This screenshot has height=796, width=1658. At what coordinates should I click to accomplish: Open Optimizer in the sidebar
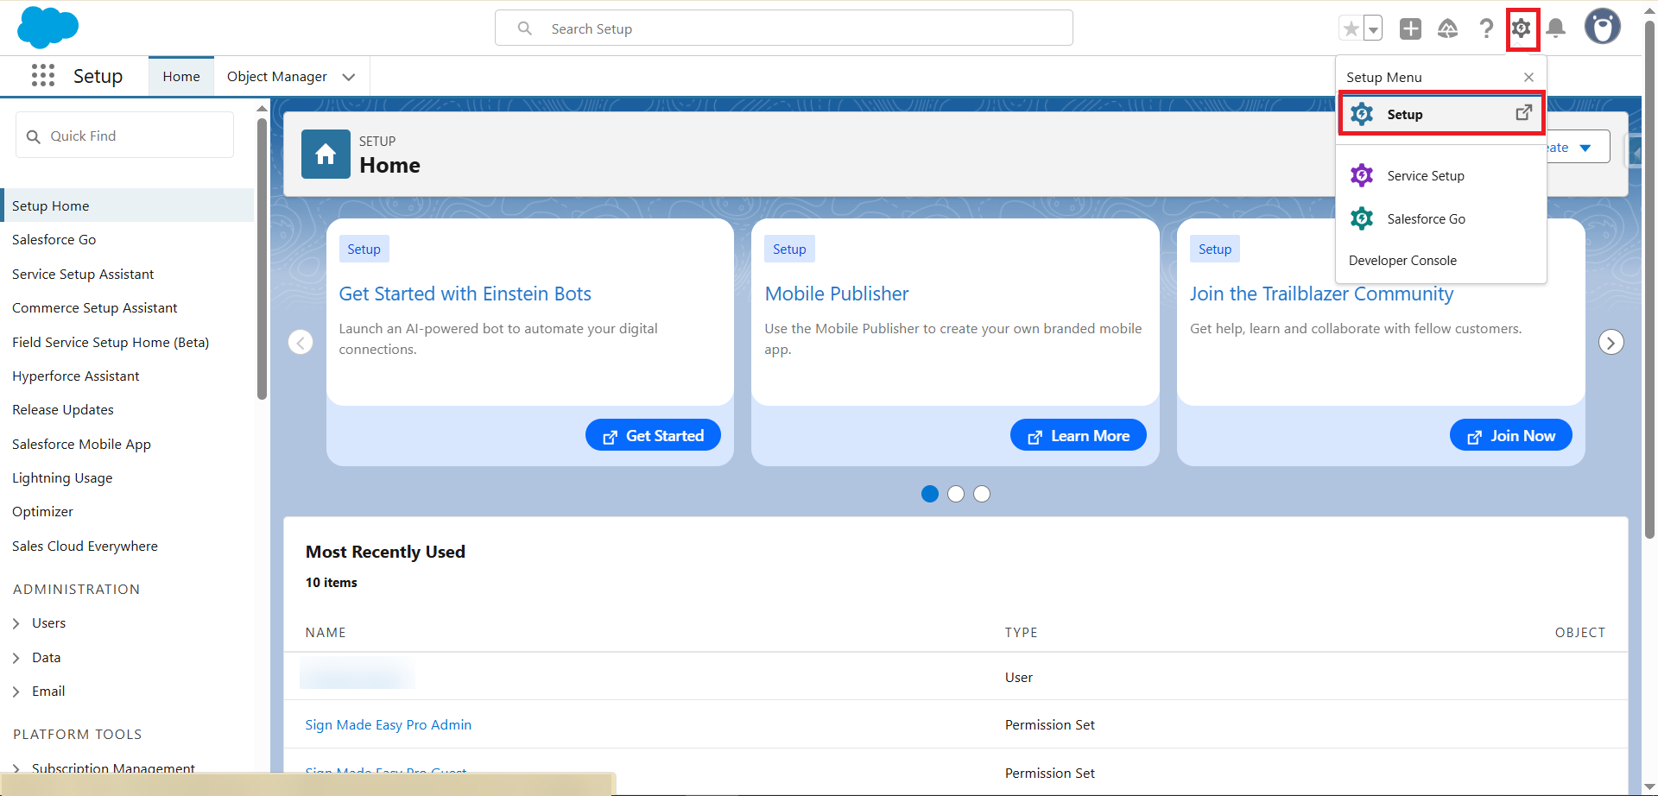point(42,512)
